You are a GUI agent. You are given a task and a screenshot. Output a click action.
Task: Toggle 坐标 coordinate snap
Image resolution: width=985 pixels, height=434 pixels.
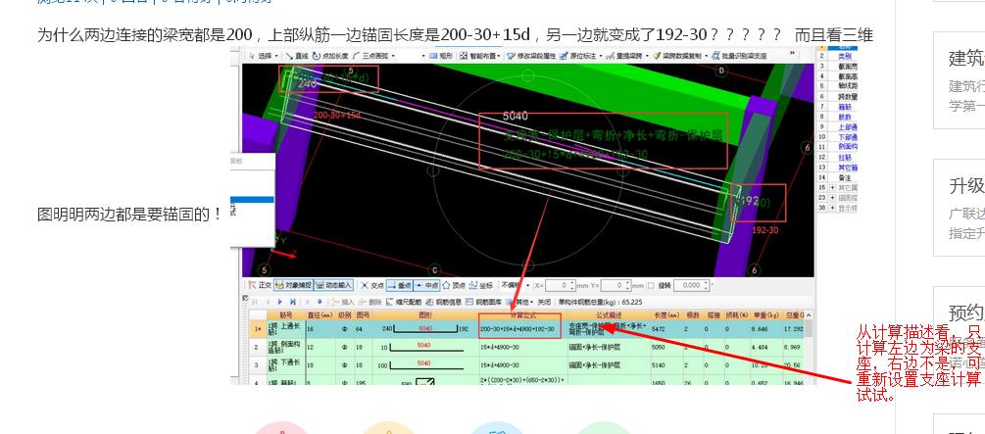(482, 285)
